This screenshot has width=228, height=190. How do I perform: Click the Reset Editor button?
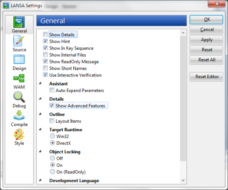point(206,76)
